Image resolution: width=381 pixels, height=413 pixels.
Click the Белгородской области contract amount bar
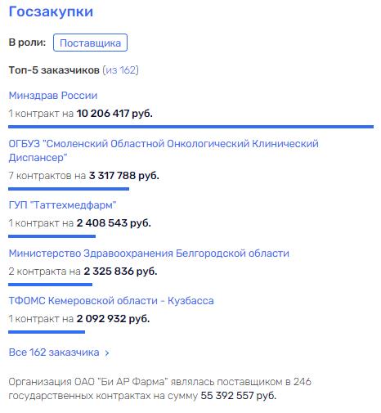click(x=50, y=285)
